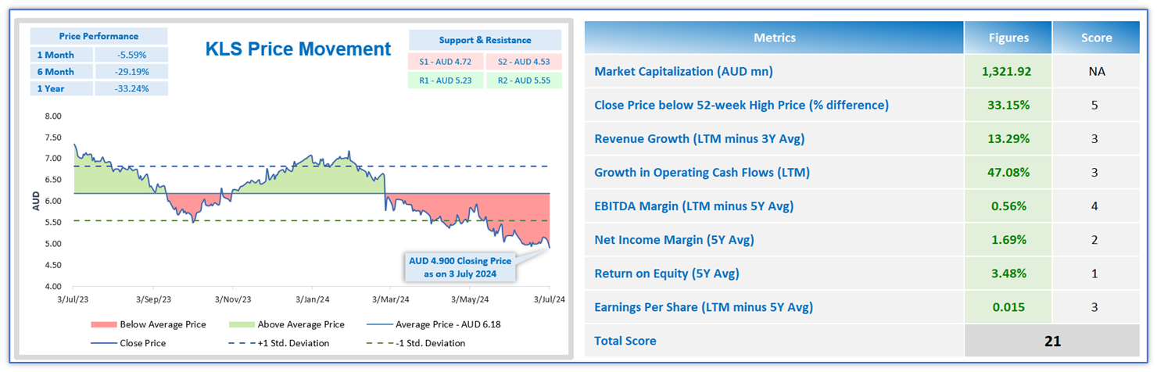The image size is (1157, 372).
Task: Select the Market Capitalization figure 1,321.92
Action: click(1007, 72)
